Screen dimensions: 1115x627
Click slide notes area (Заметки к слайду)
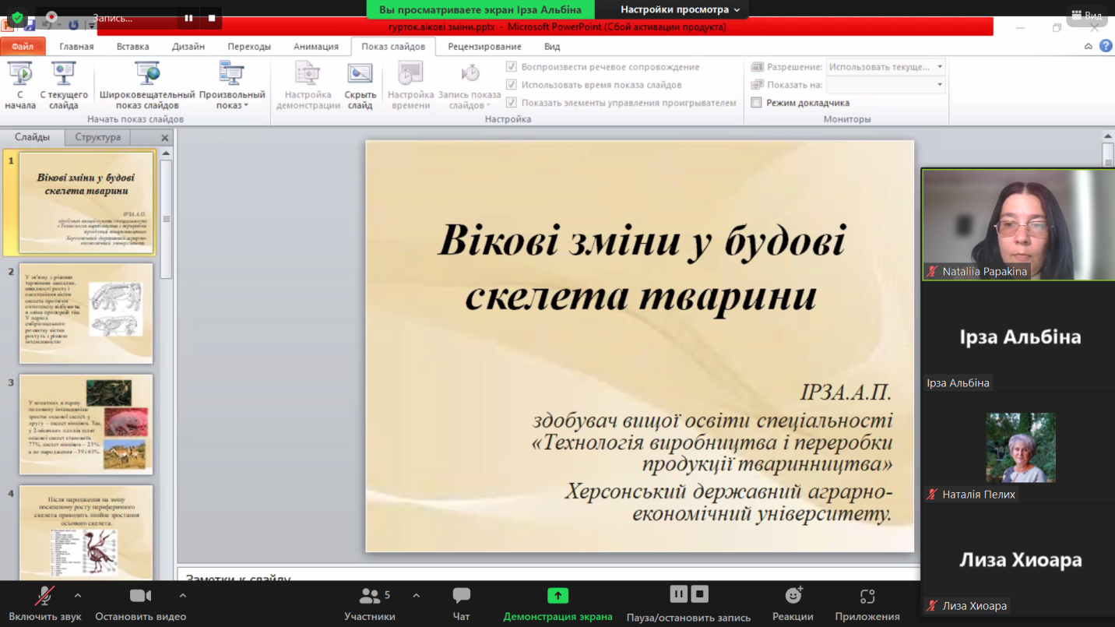(x=548, y=573)
